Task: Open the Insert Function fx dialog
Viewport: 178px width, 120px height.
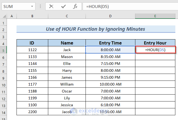Action: pyautogui.click(x=75, y=6)
